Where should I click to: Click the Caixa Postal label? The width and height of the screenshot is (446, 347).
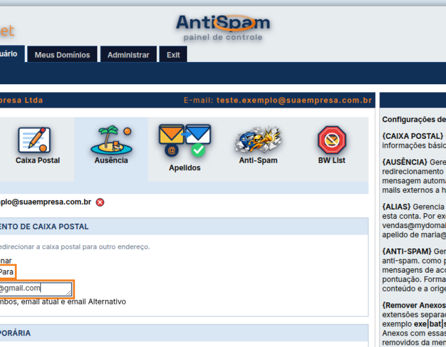38,161
